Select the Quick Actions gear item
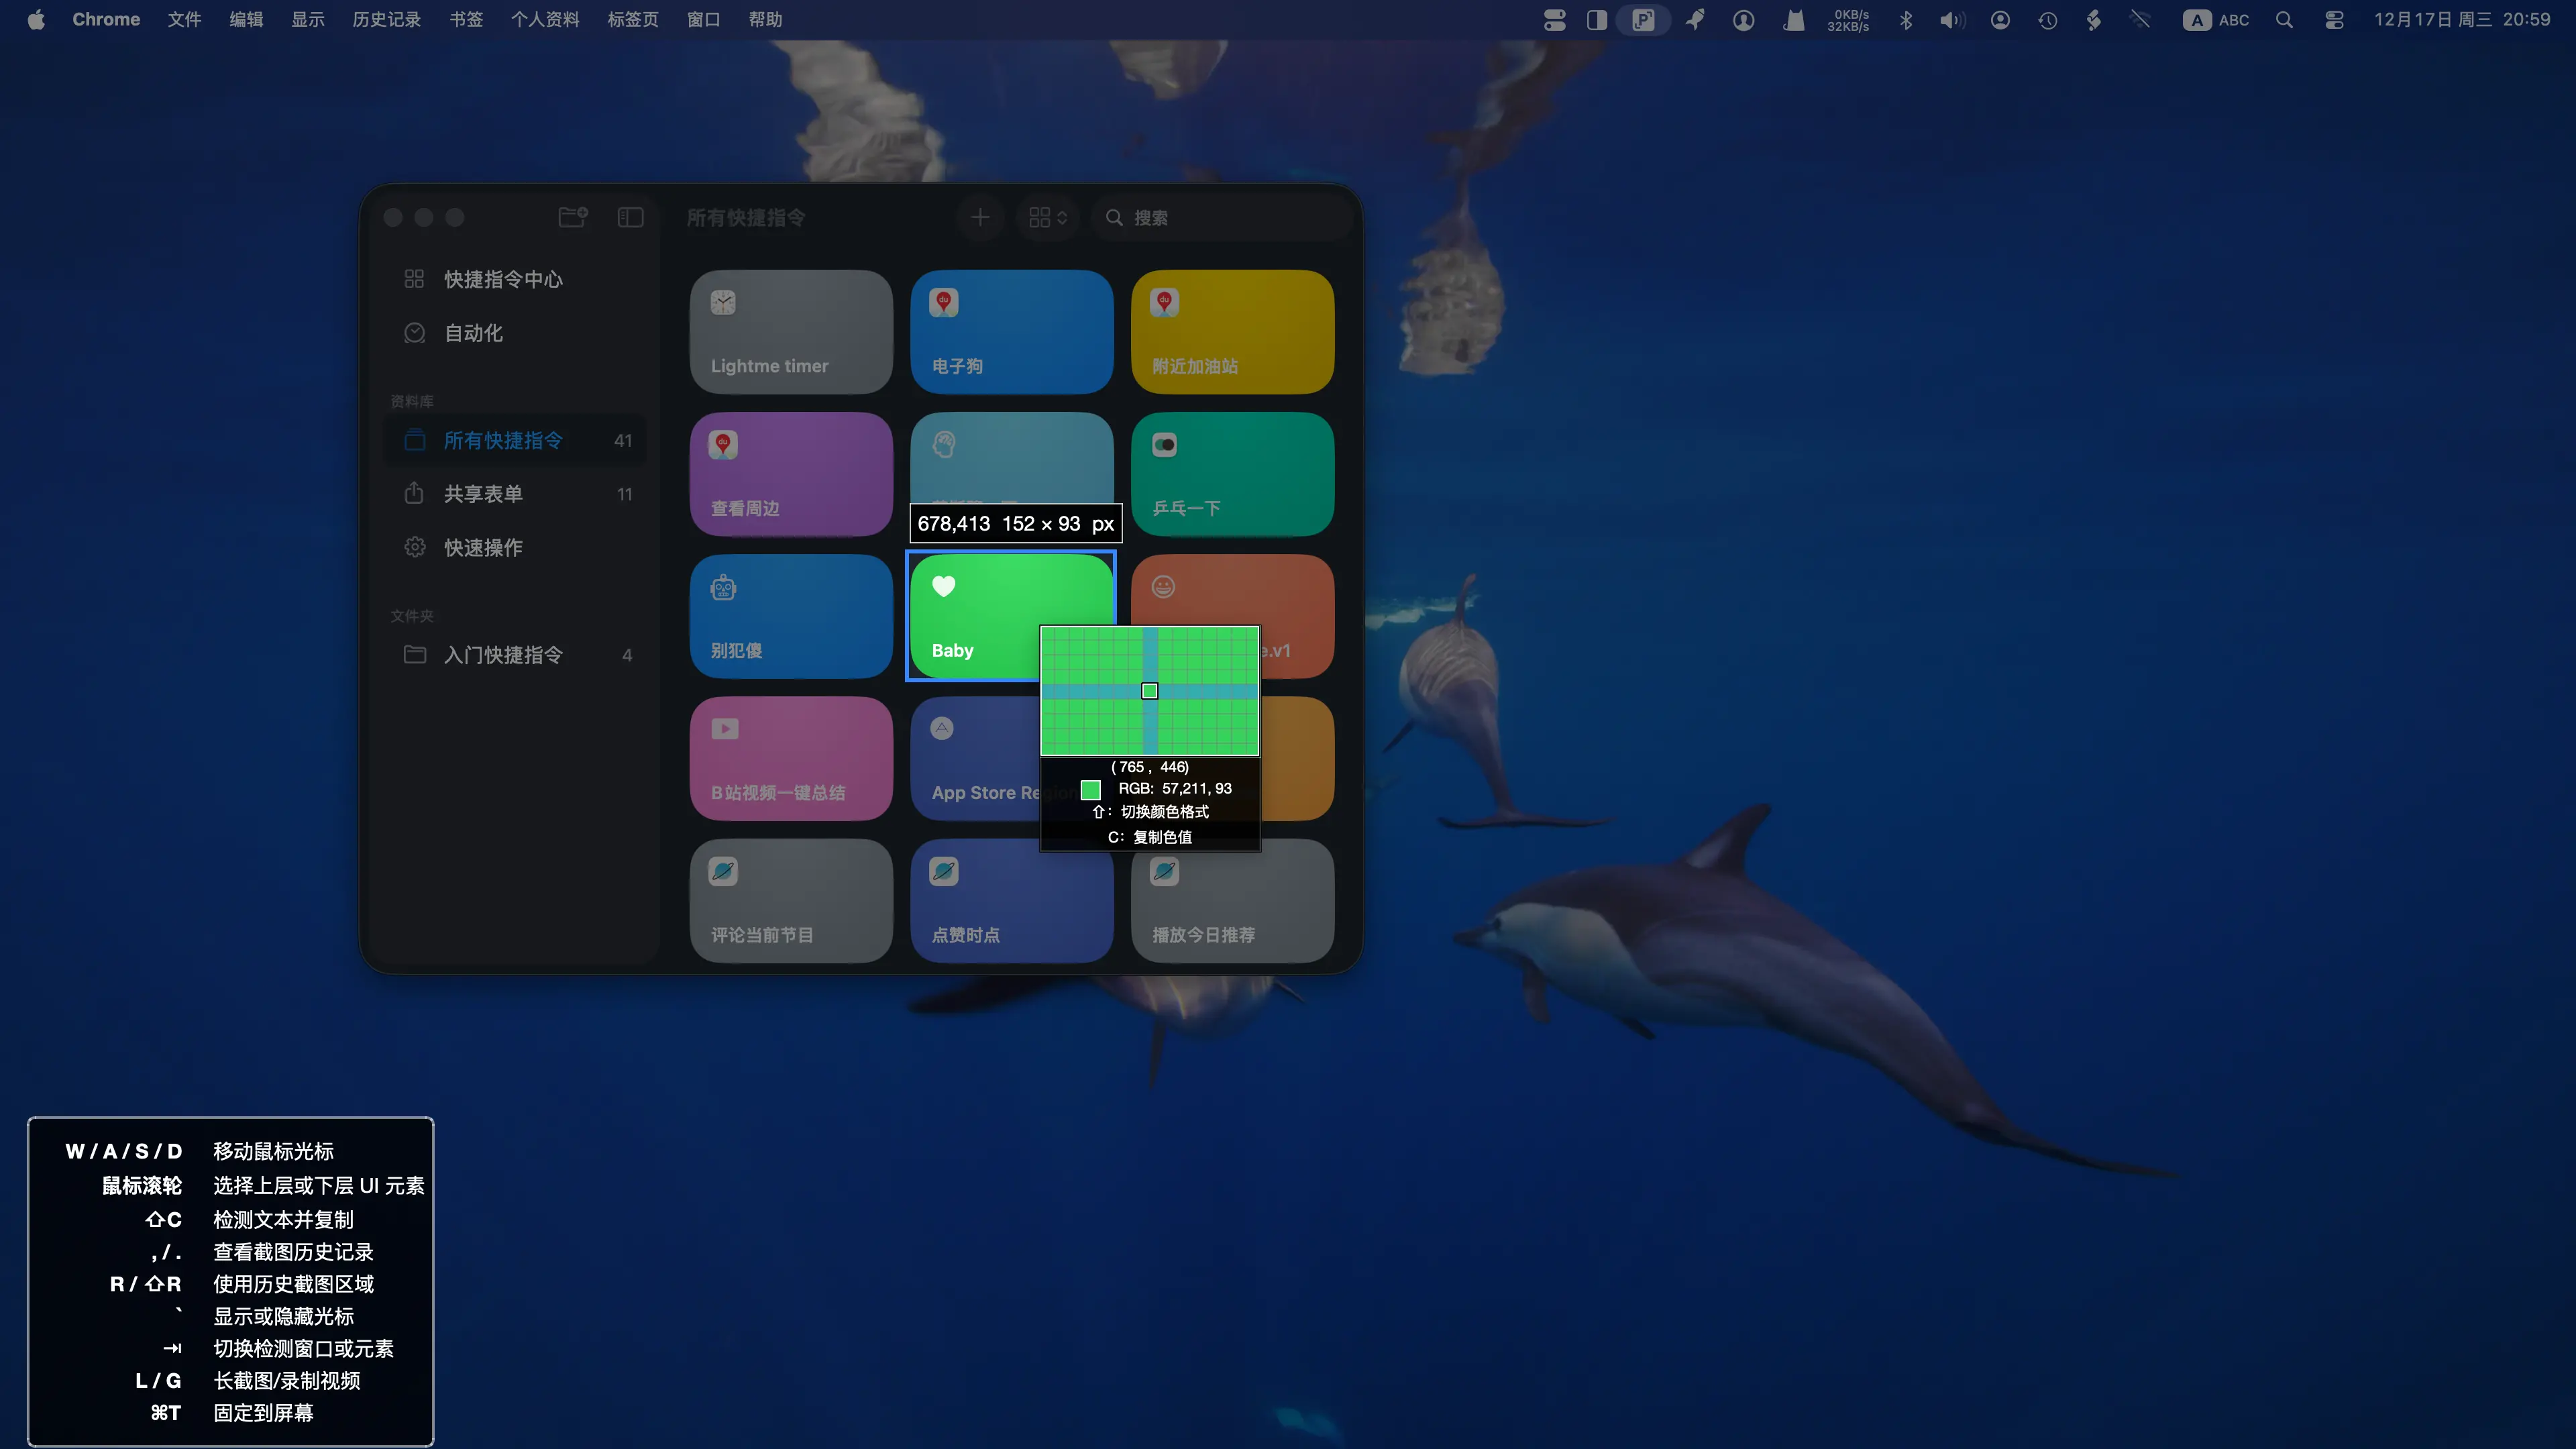Screen dimensions: 2576x1449 click(x=483, y=548)
